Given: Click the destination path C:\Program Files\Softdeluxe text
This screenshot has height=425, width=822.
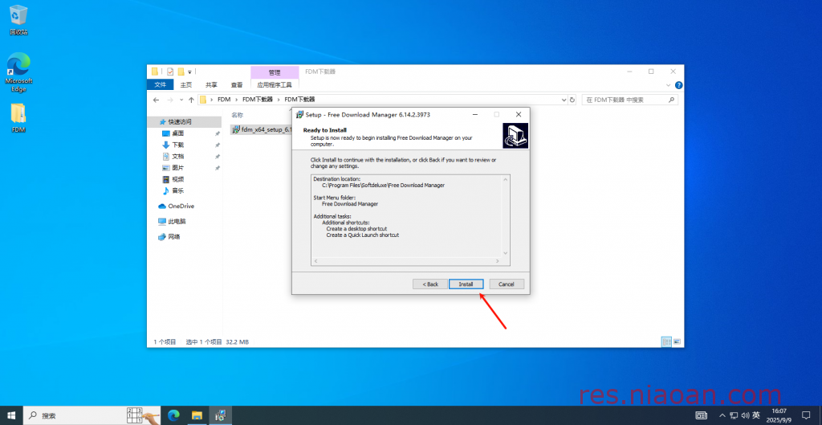Looking at the screenshot, I should tap(383, 186).
